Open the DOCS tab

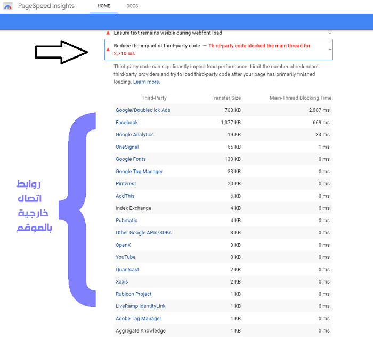click(x=132, y=6)
